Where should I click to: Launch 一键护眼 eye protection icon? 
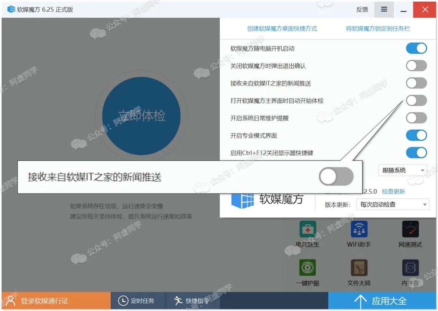(x=307, y=268)
